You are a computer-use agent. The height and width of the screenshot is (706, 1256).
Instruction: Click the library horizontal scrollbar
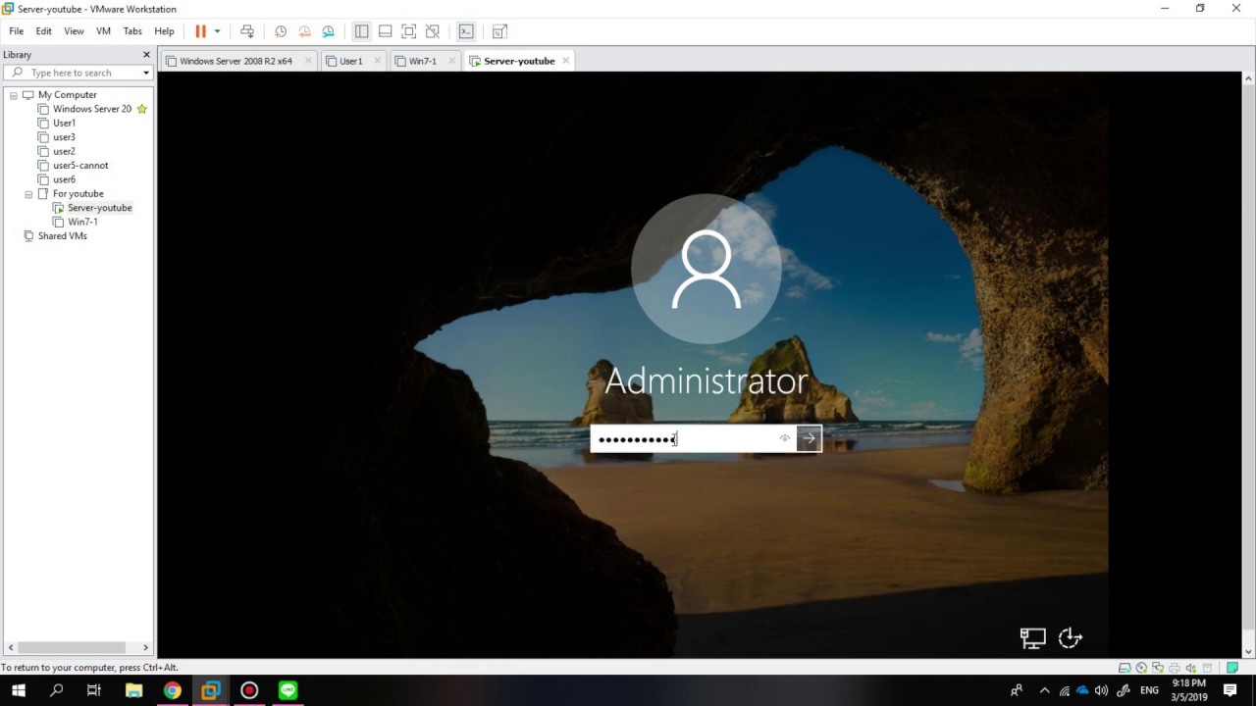coord(72,647)
